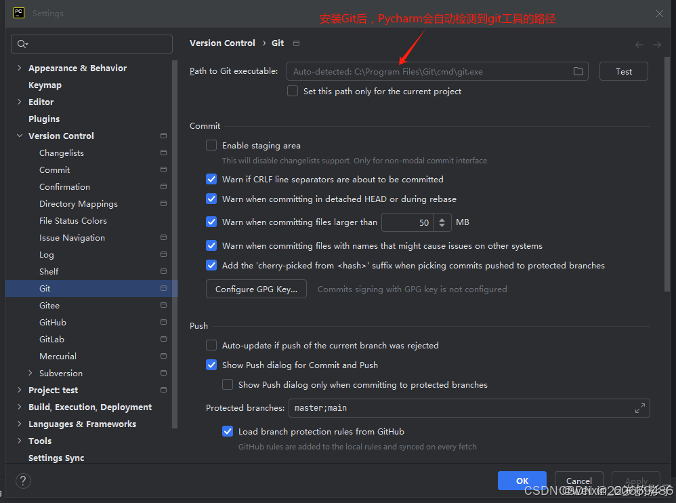Click the project icon beside GitLab row

click(163, 339)
